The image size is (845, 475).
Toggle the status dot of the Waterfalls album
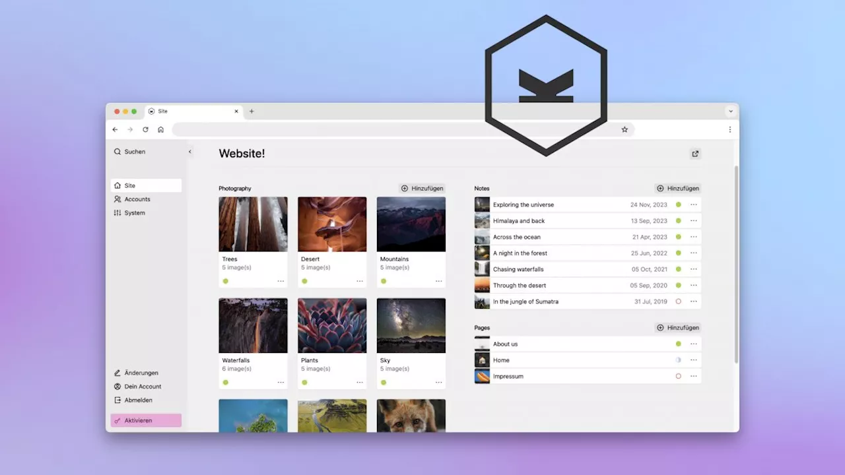click(225, 383)
